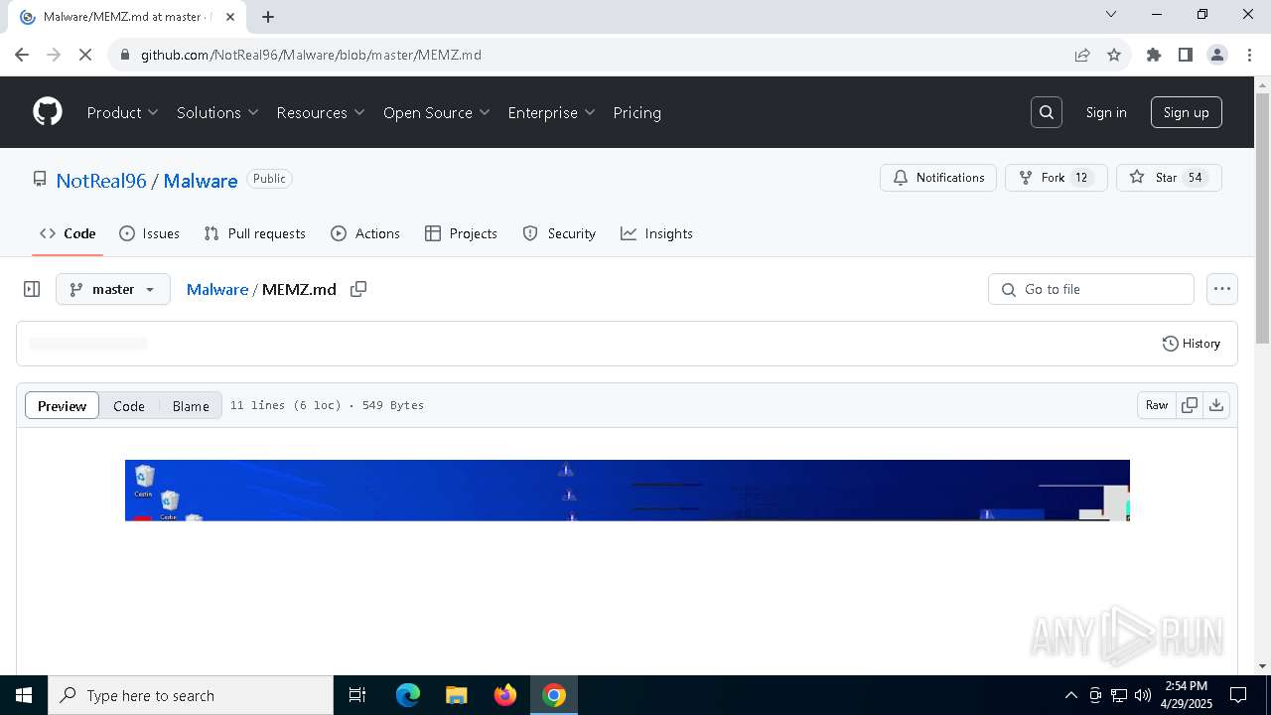The width and height of the screenshot is (1271, 715).
Task: Open the Insights tab
Action: point(656,233)
